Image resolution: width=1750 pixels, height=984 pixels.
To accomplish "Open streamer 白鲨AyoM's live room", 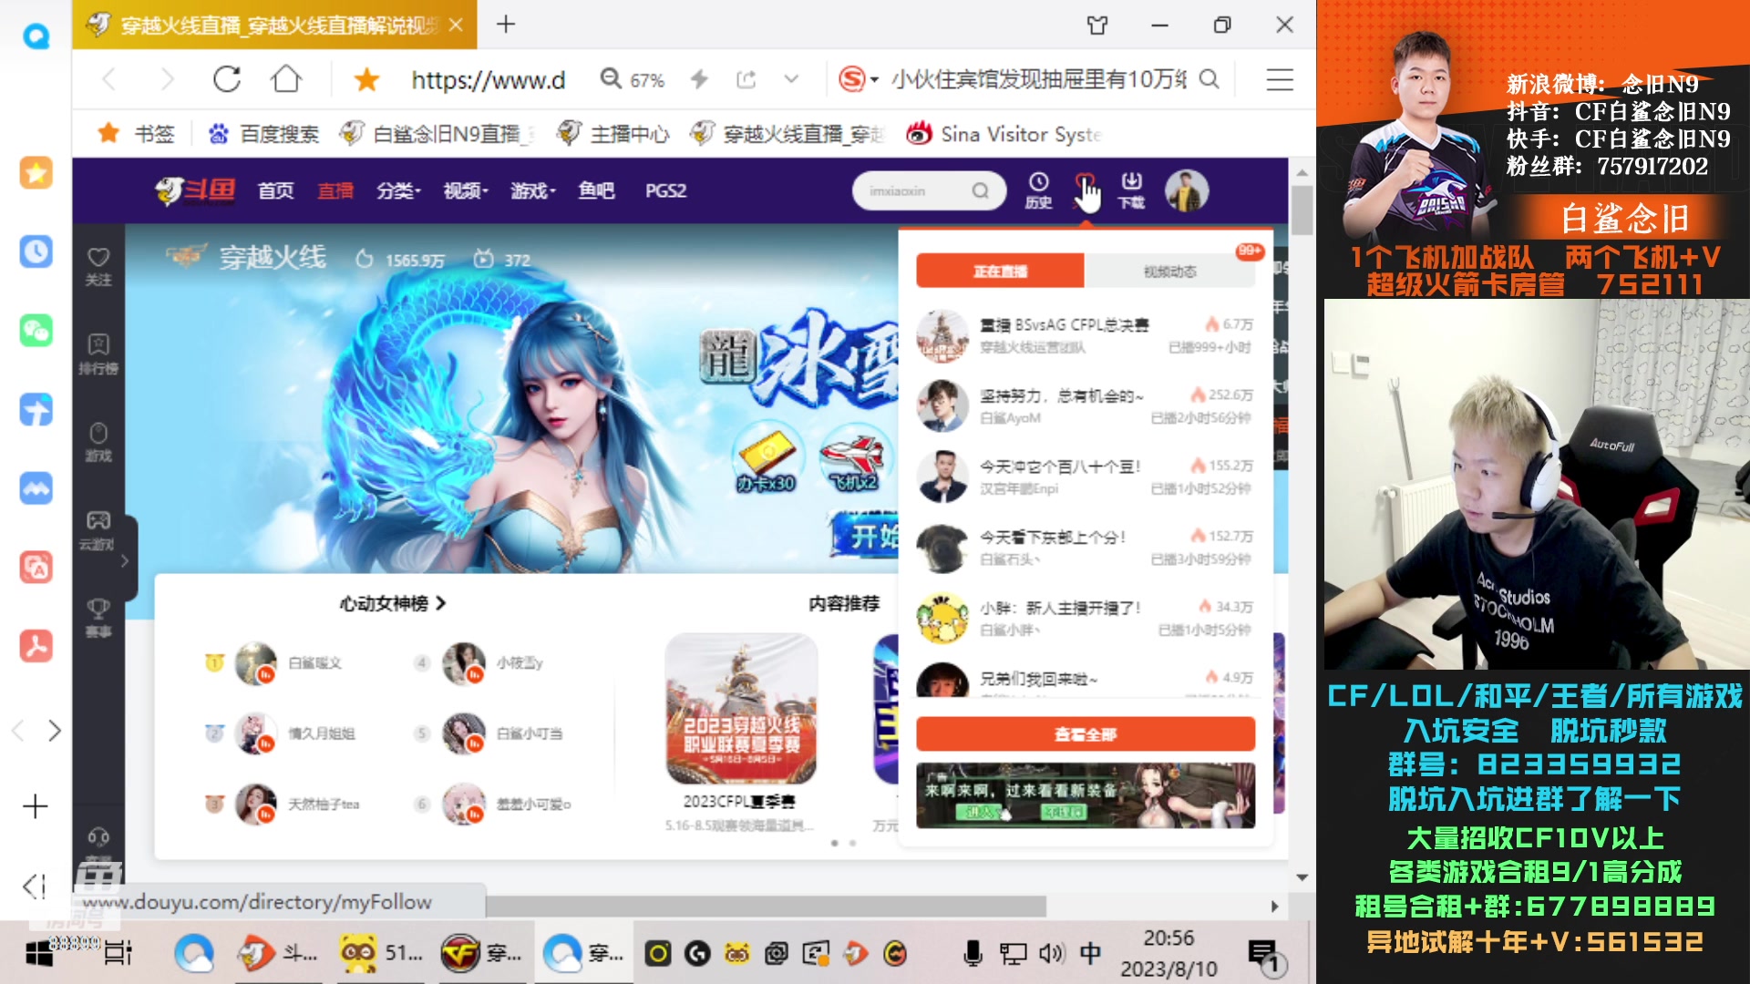I will (1048, 405).
